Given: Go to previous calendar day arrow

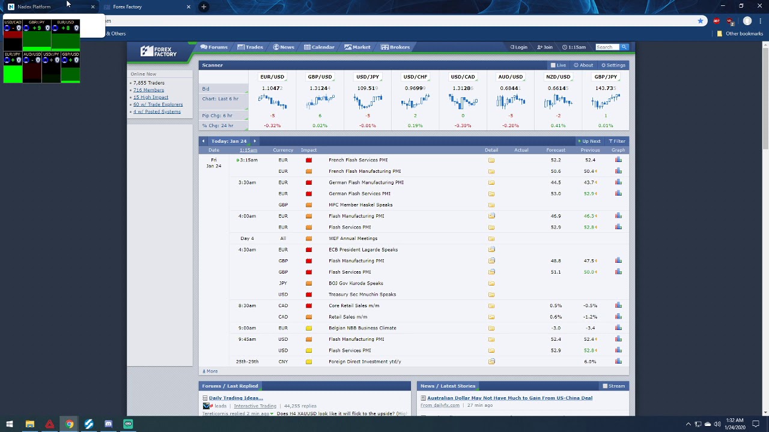Looking at the screenshot, I should [x=203, y=142].
